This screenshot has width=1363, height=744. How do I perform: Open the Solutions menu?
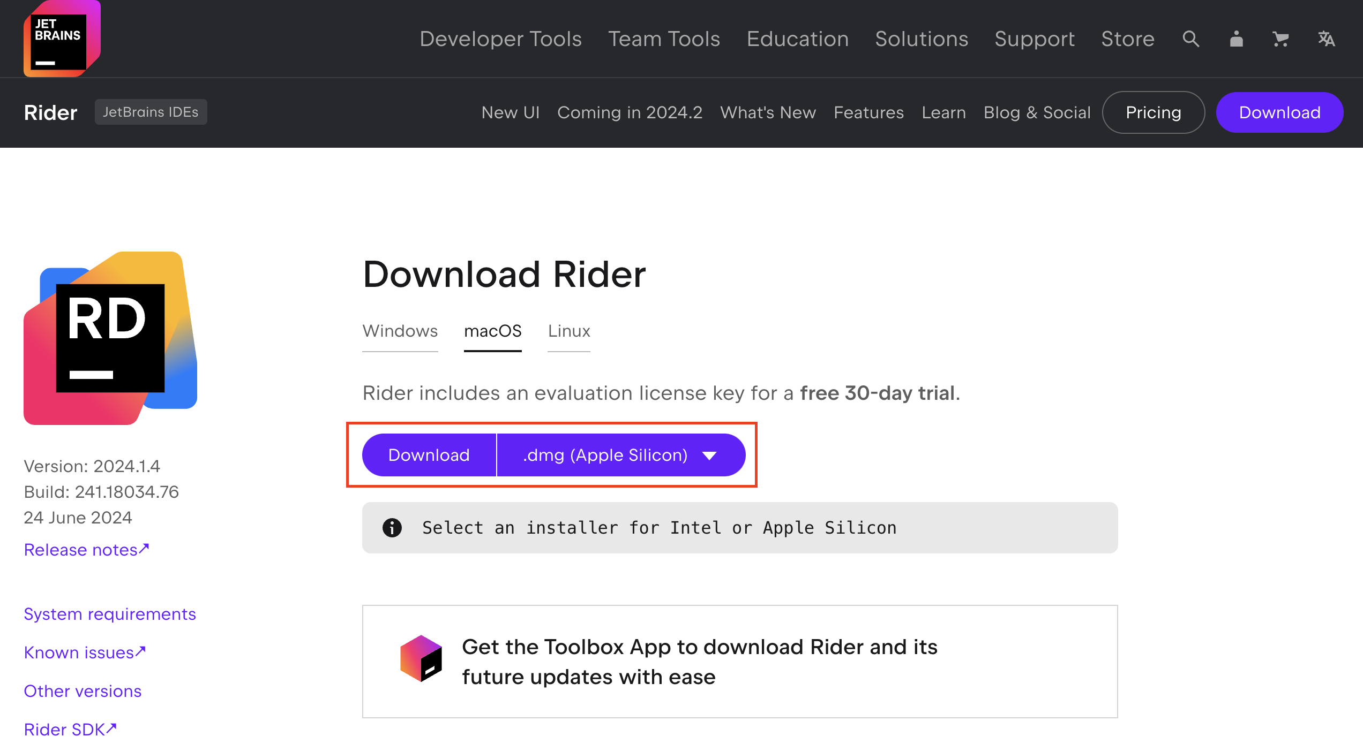tap(922, 39)
